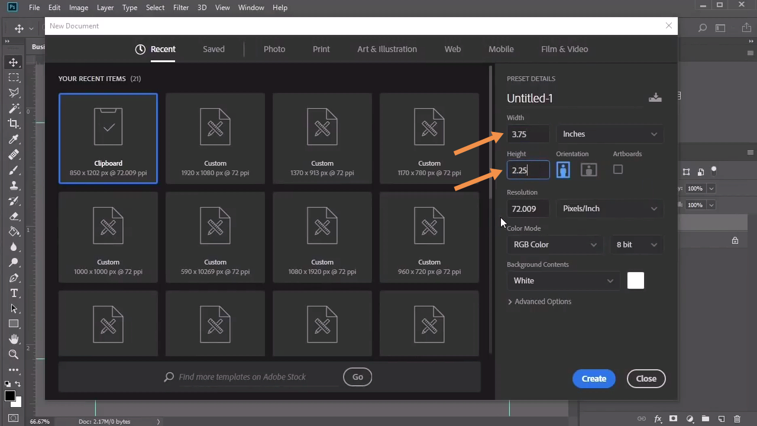Select the Move tool in toolbar
Viewport: 757px width, 426px height.
tap(14, 62)
